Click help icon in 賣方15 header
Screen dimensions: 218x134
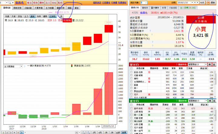click(x=177, y=101)
